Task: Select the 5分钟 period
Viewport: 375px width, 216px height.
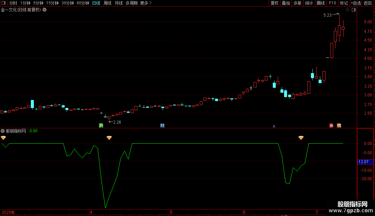Action: coord(38,3)
